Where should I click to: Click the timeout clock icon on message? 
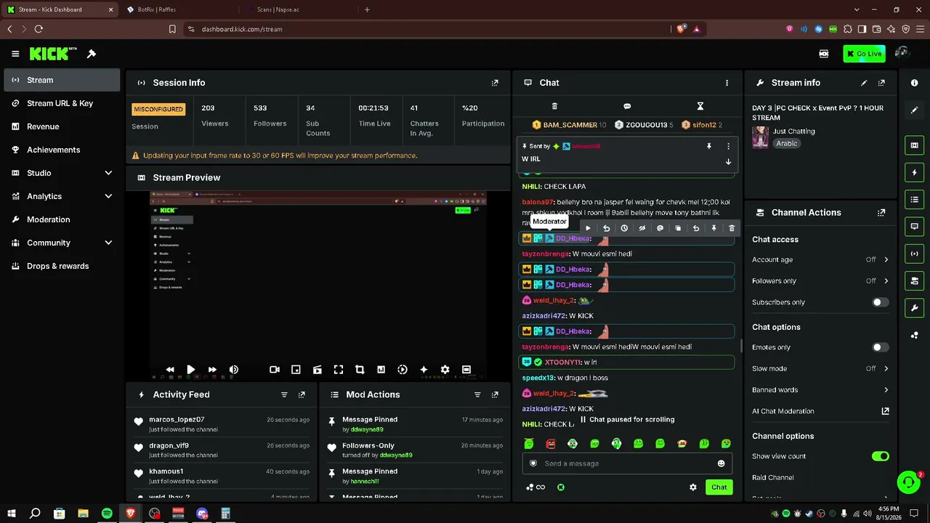click(x=624, y=228)
